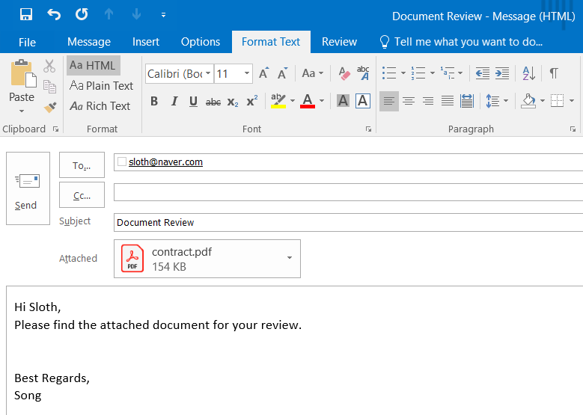Click Clear All Formatting eraser icon
The height and width of the screenshot is (415, 583).
coord(344,73)
